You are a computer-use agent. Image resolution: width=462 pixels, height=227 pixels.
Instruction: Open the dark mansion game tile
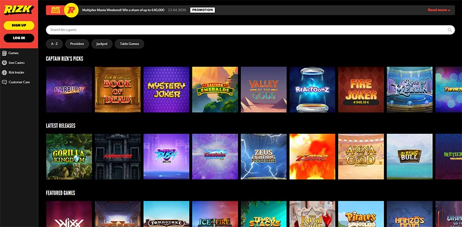pyautogui.click(x=118, y=156)
